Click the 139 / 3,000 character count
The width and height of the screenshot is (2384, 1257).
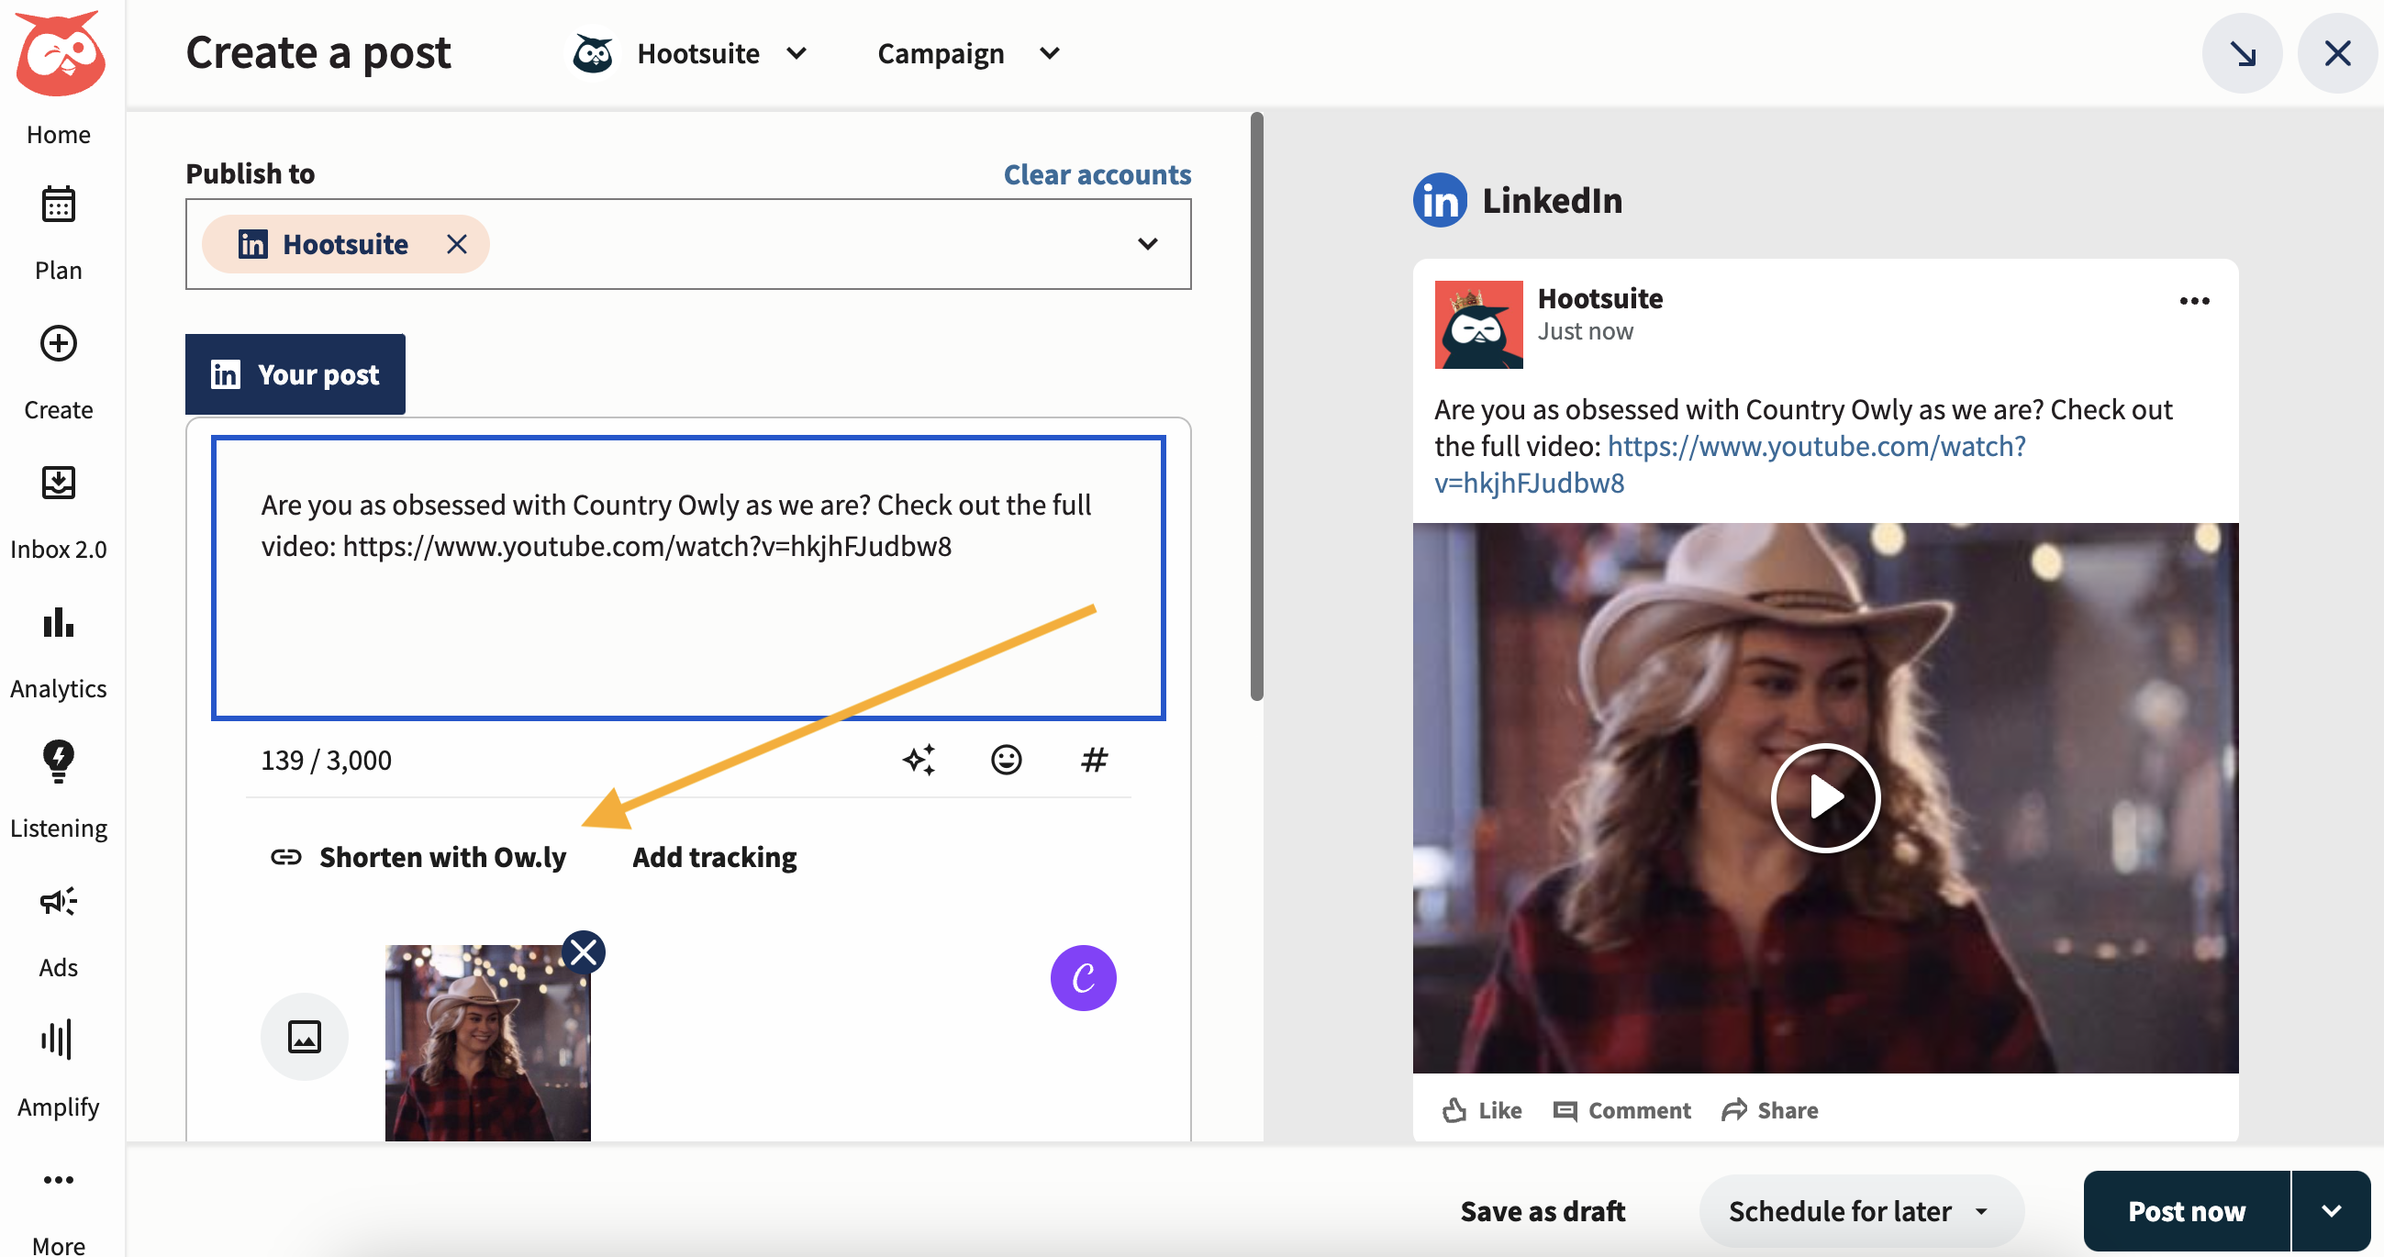[x=326, y=760]
